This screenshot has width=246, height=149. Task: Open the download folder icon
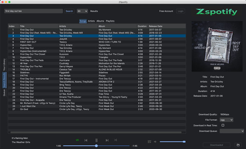click(x=238, y=145)
